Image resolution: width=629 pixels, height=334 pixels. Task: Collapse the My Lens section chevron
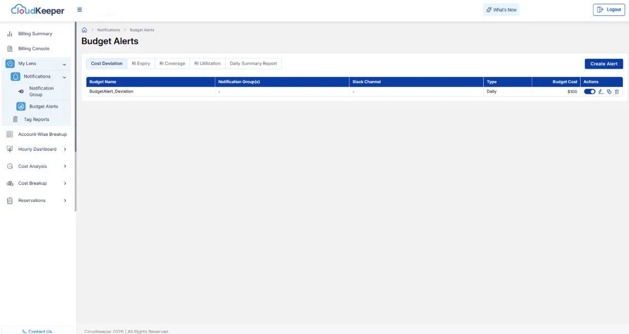(x=64, y=64)
